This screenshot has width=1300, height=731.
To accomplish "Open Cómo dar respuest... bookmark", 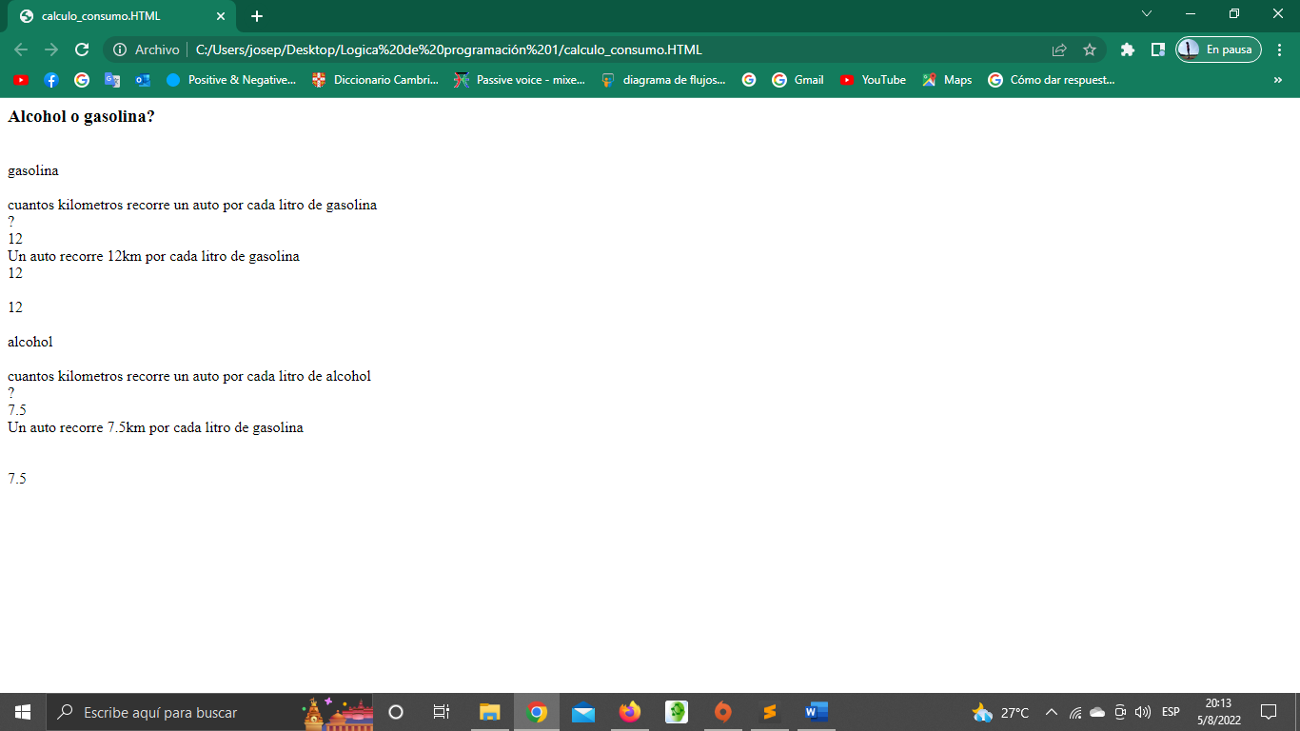I will (x=1052, y=80).
